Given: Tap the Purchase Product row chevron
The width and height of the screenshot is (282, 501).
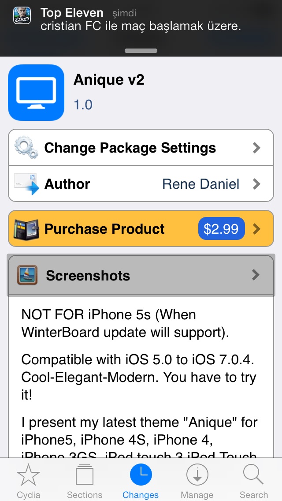Looking at the screenshot, I should (x=256, y=229).
